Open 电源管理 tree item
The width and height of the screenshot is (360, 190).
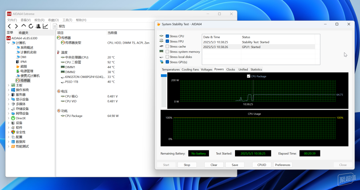pyautogui.click(x=27, y=71)
